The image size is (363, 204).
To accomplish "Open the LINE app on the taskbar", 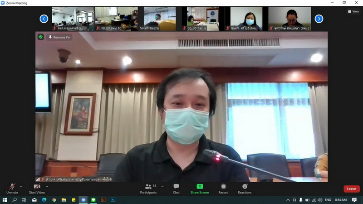I will (x=93, y=200).
